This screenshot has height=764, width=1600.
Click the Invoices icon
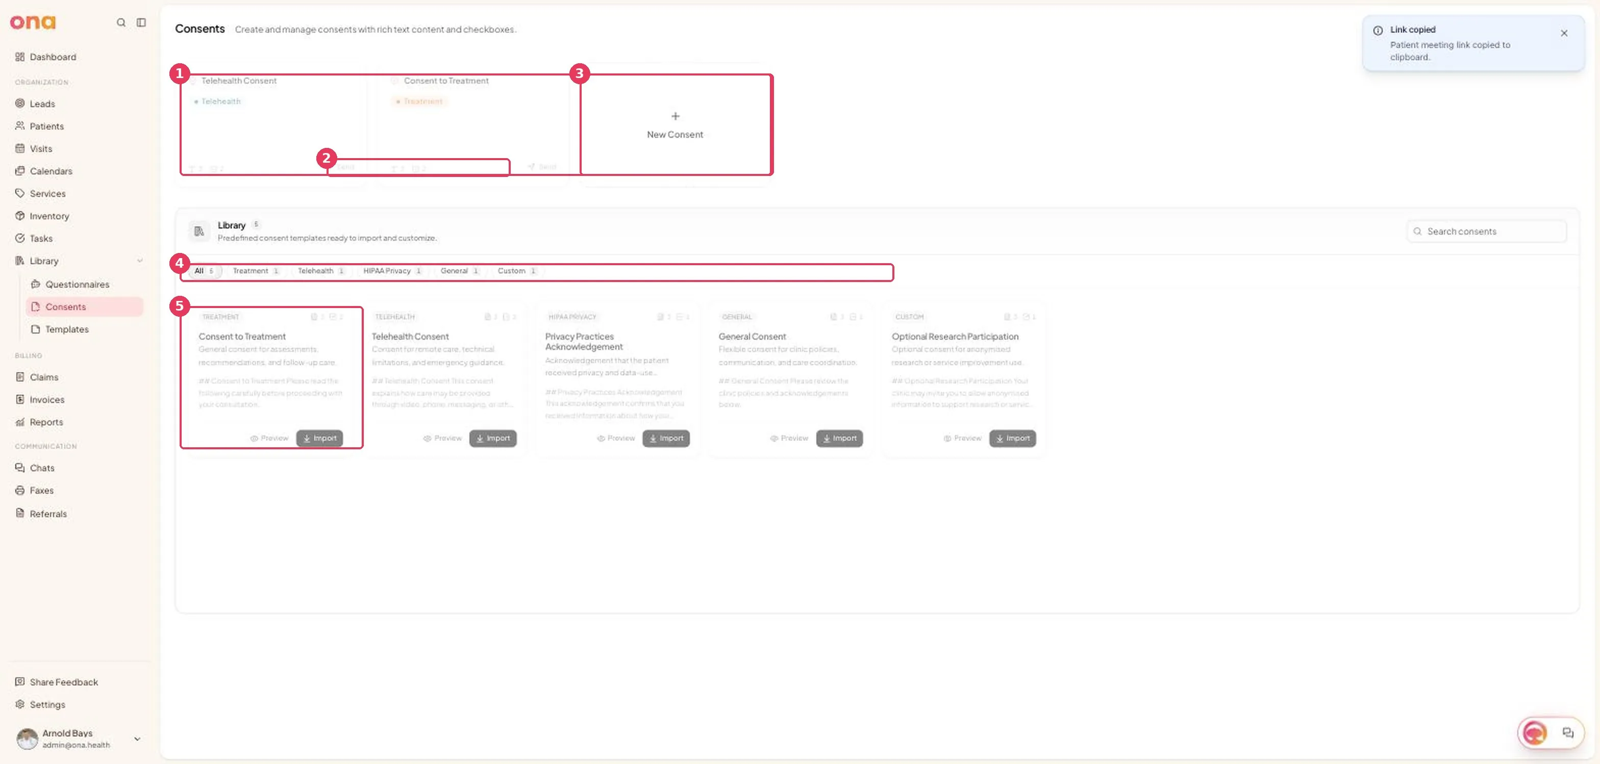20,399
